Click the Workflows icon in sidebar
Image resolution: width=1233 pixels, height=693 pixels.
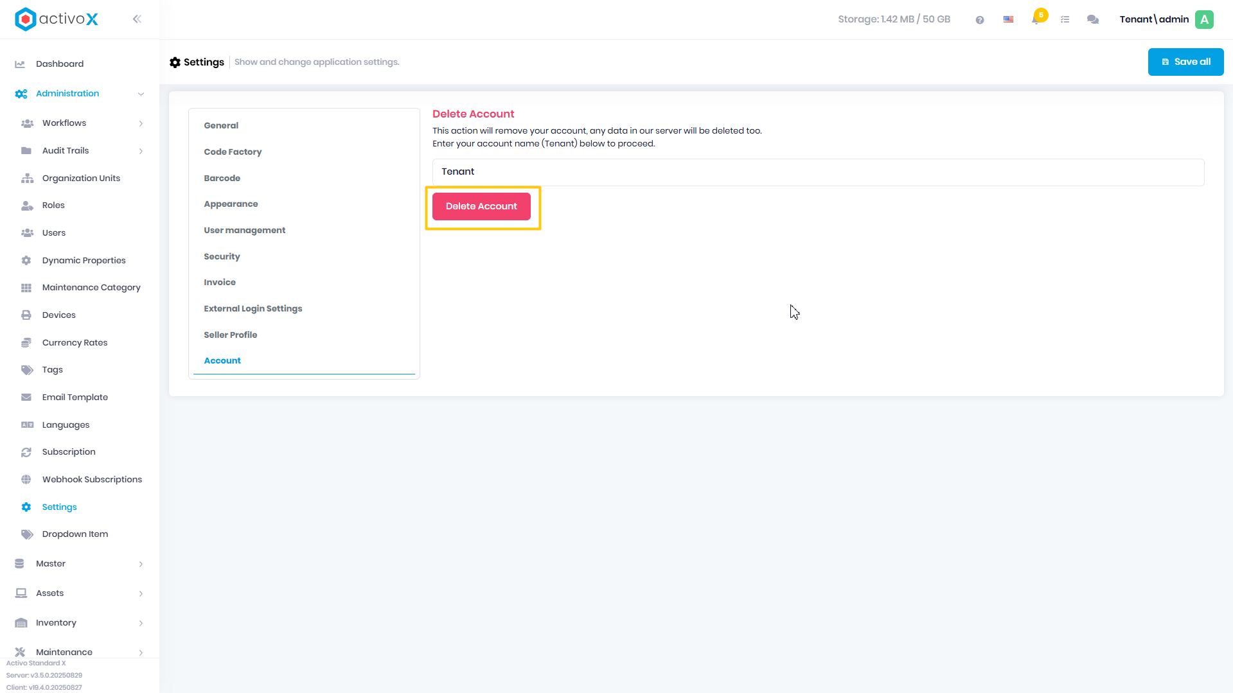(27, 123)
